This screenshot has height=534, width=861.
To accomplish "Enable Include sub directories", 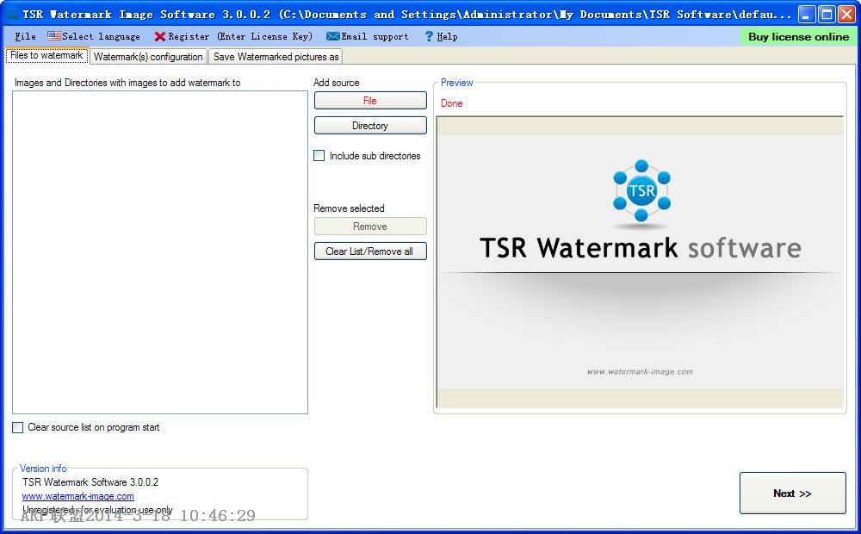I will click(x=318, y=156).
